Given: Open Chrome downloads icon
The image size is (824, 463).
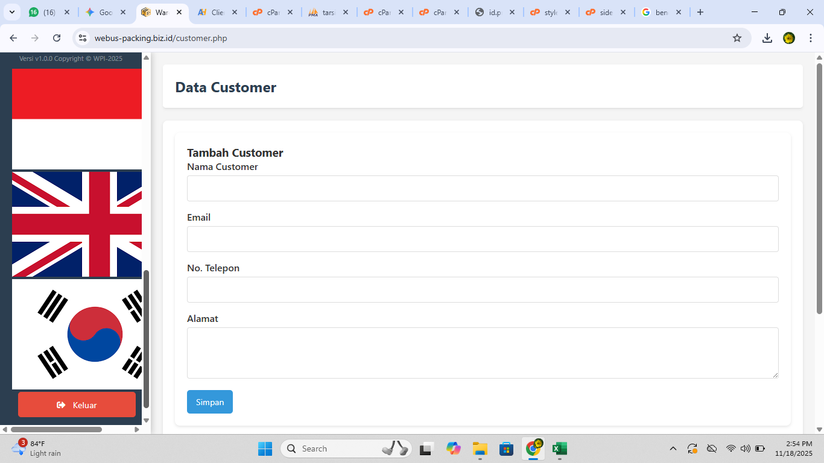Looking at the screenshot, I should pos(767,38).
